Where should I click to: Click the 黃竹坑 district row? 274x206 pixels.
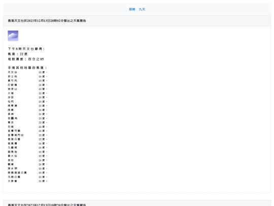point(27,80)
